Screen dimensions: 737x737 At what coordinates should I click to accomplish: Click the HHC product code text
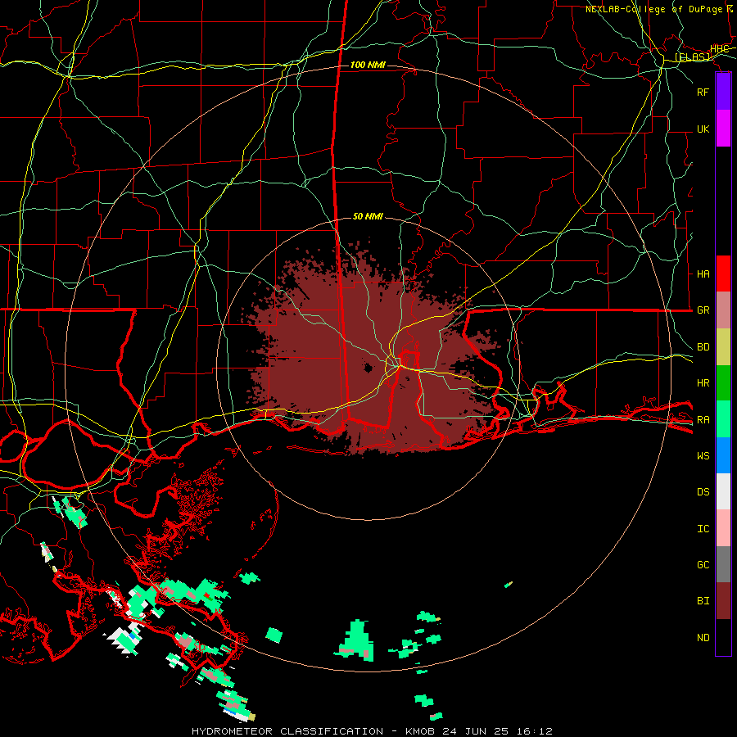[x=719, y=49]
